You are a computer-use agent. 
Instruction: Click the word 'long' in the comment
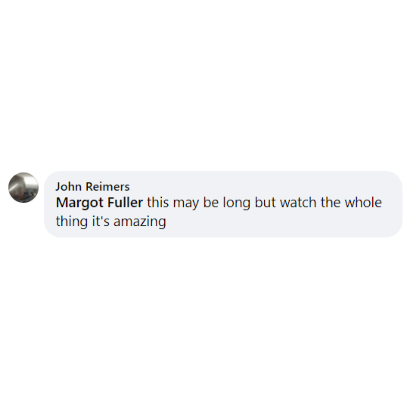tap(237, 203)
